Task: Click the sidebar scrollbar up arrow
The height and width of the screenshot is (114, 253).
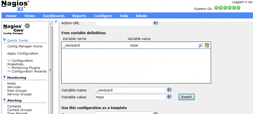Action: click(x=50, y=24)
